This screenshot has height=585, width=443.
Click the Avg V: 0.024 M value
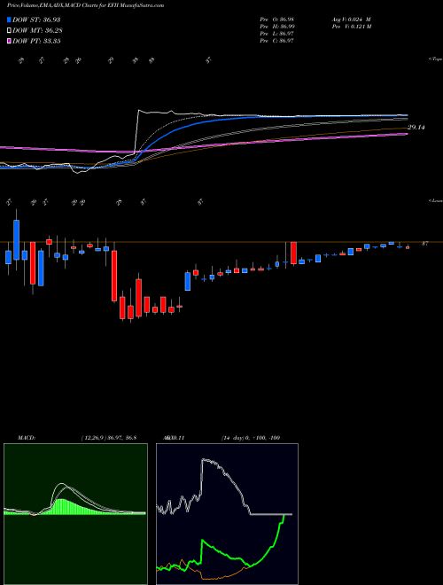[353, 19]
